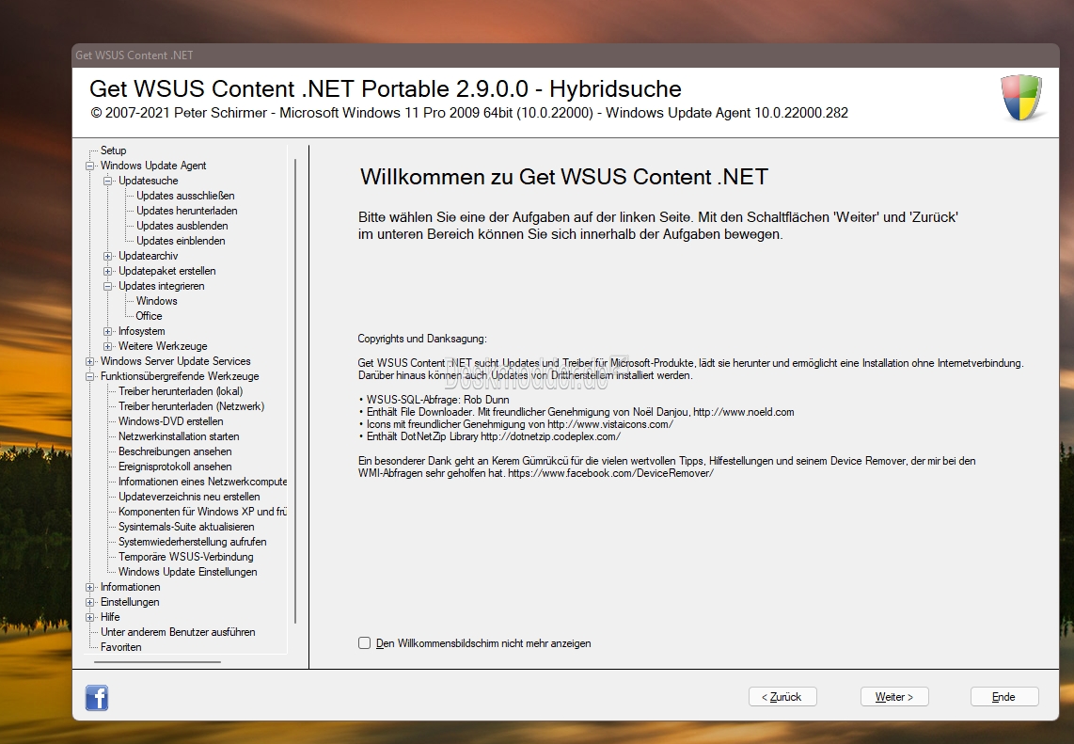
Task: Expand Windows Server Update Services node
Action: (x=89, y=362)
